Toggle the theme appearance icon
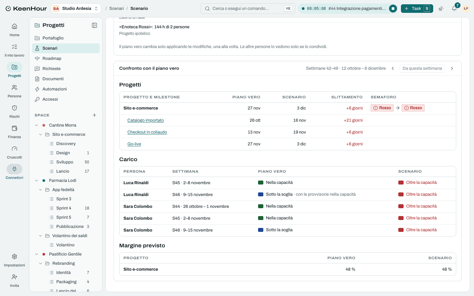This screenshot has height=296, width=474. tap(441, 9)
